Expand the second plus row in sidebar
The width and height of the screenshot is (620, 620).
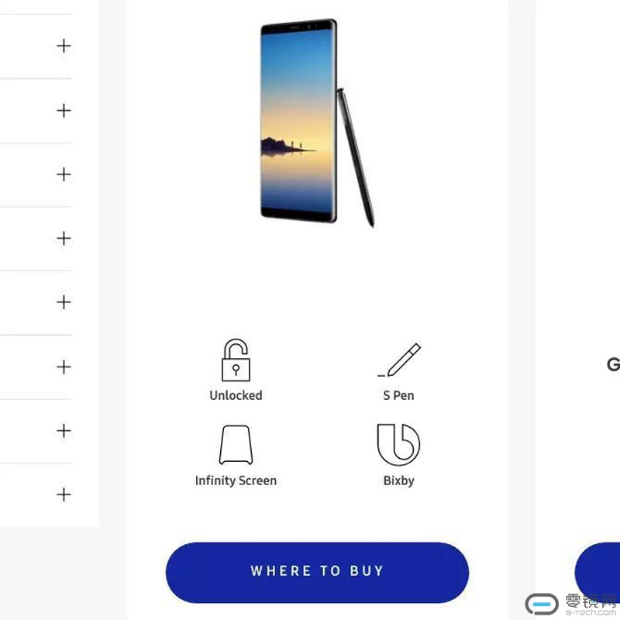point(64,110)
